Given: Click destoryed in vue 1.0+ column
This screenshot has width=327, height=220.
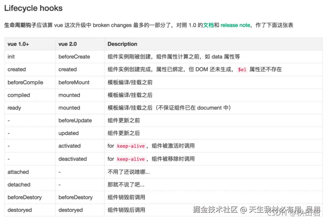Looking at the screenshot, I should 20,210.
